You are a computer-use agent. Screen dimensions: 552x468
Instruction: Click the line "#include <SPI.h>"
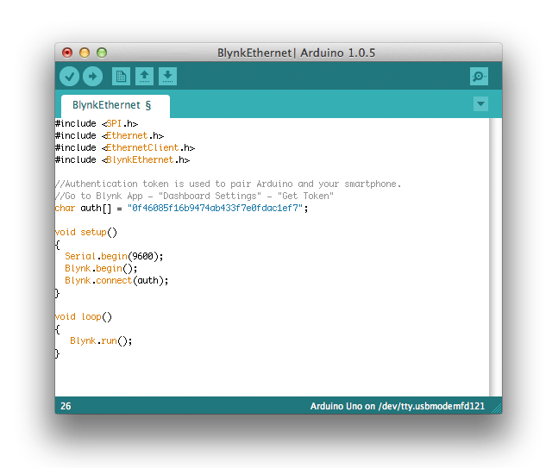(97, 123)
